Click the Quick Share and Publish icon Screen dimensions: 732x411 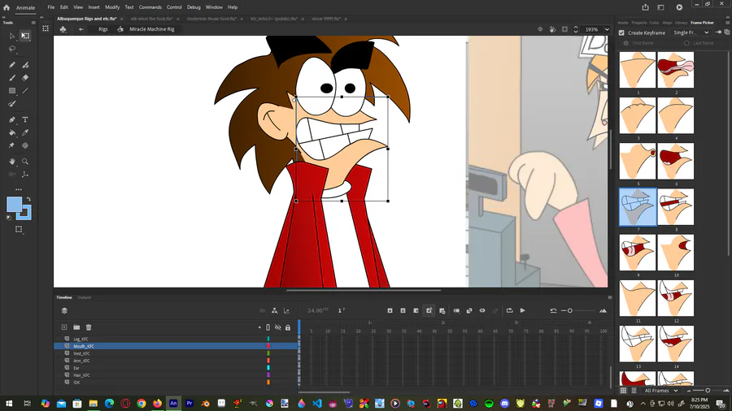(645, 7)
